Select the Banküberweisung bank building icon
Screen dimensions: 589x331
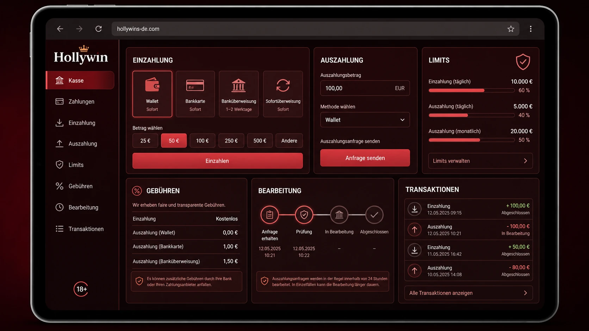click(238, 85)
